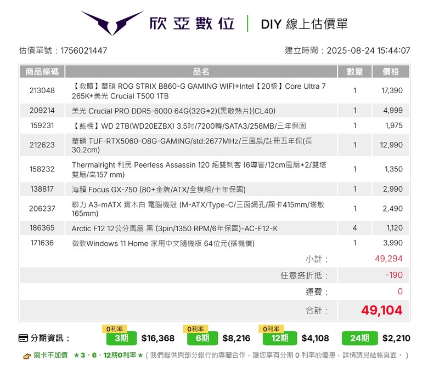Click the DIY 線上估價單 title
The image size is (428, 366).
click(x=305, y=24)
